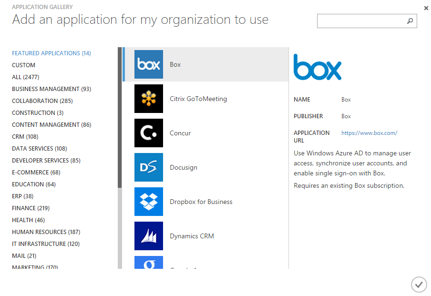
Task: Close the application gallery dialog
Action: (x=425, y=8)
